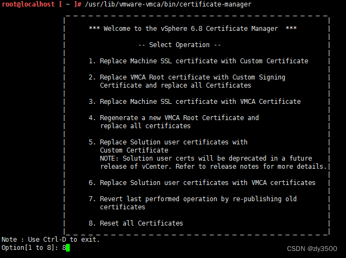Click option 5 Replace Solution user certificates with
The height and width of the screenshot is (258, 346).
[168, 142]
